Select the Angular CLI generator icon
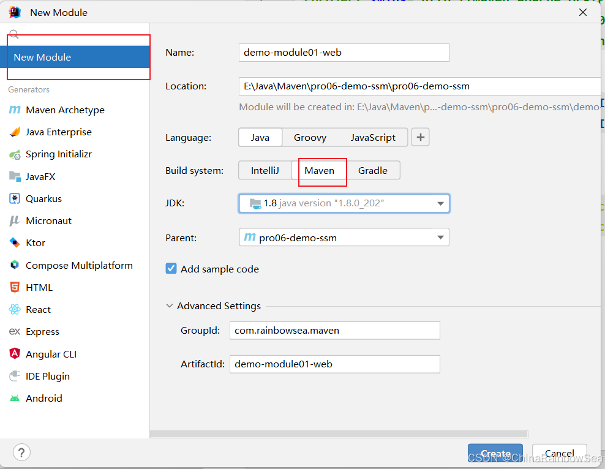605x469 pixels. coord(15,354)
